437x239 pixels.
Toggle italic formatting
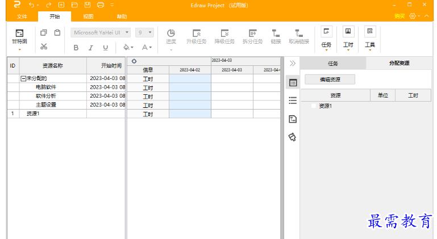coord(91,48)
